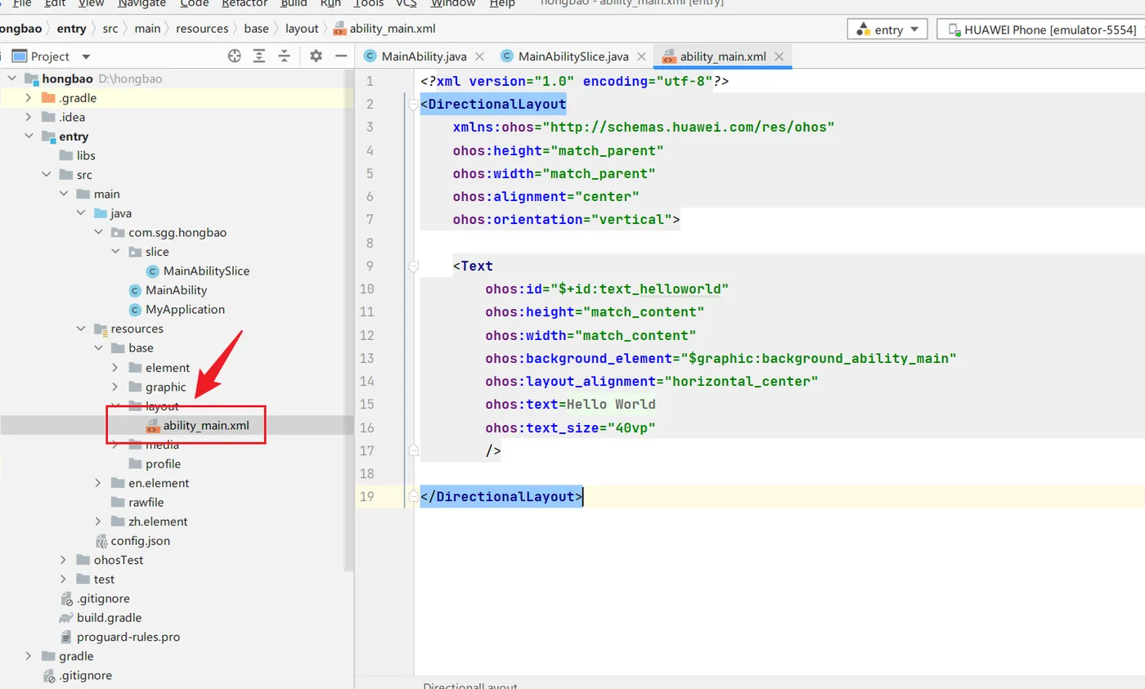Close the ability_main.xml tab
The height and width of the screenshot is (689, 1145).
(x=779, y=56)
